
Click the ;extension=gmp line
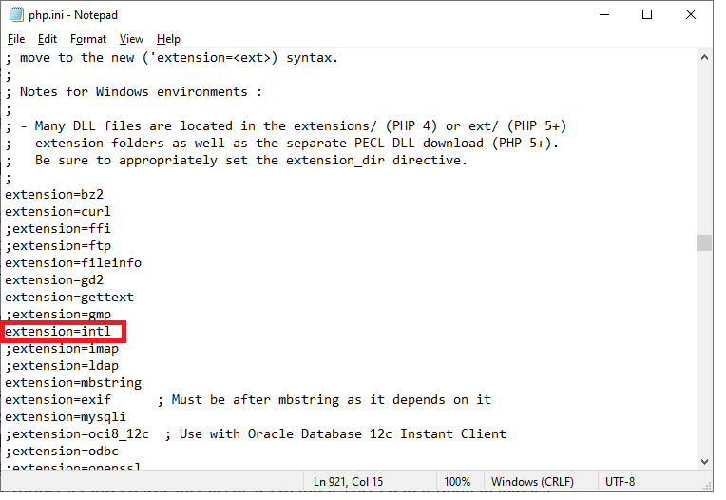pos(58,315)
